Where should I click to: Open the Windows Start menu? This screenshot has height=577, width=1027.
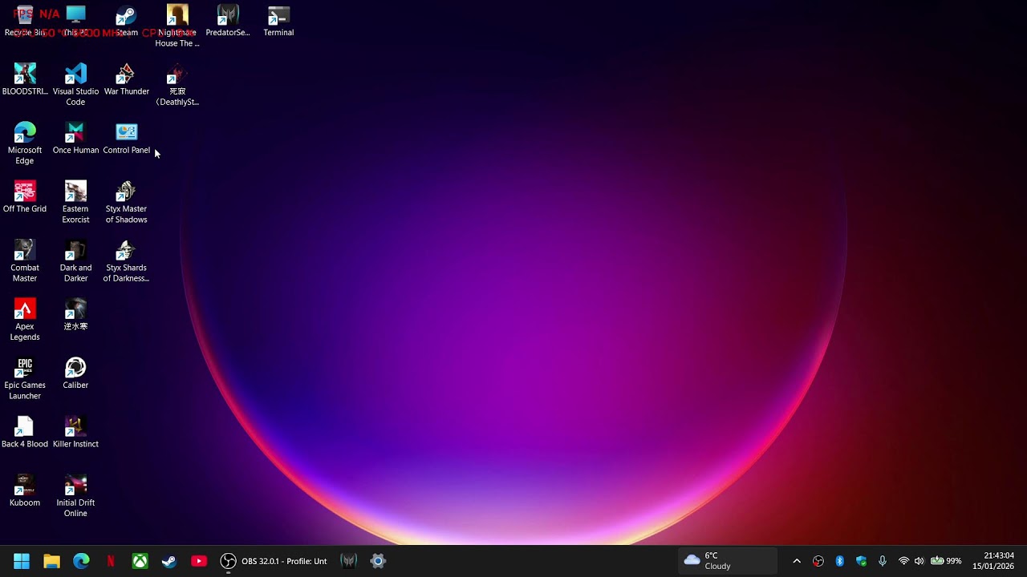pyautogui.click(x=22, y=561)
